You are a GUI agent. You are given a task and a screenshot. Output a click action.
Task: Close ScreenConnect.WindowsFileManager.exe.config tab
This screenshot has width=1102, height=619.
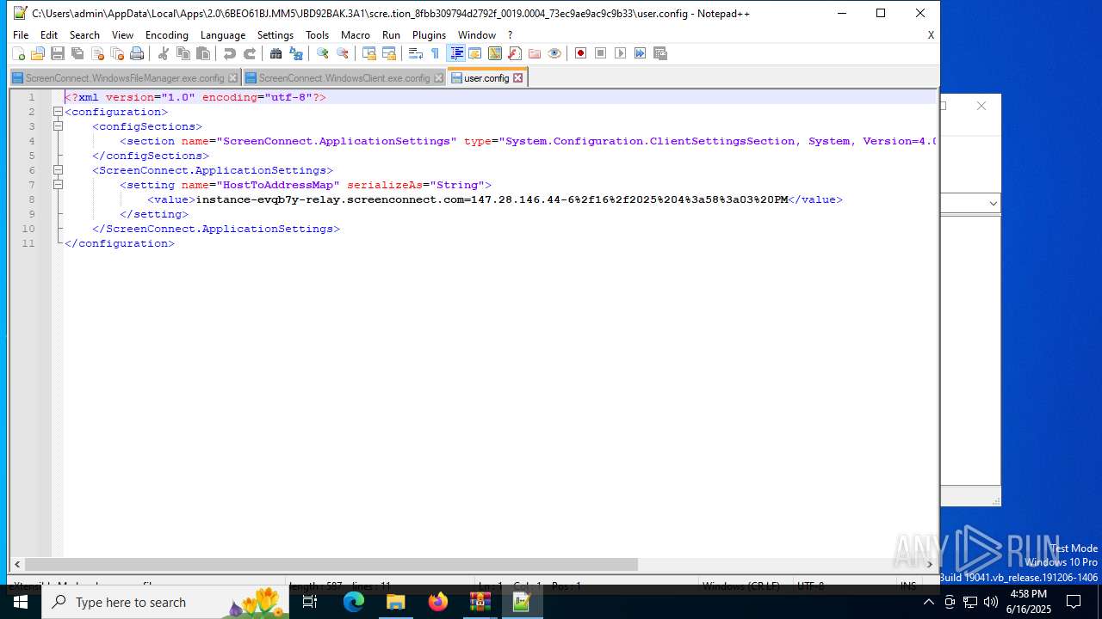(232, 78)
